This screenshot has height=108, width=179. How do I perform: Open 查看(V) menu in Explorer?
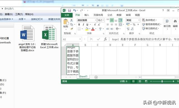9,14
